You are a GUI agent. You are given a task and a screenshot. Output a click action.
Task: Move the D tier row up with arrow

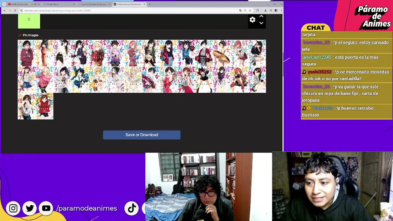tap(261, 16)
